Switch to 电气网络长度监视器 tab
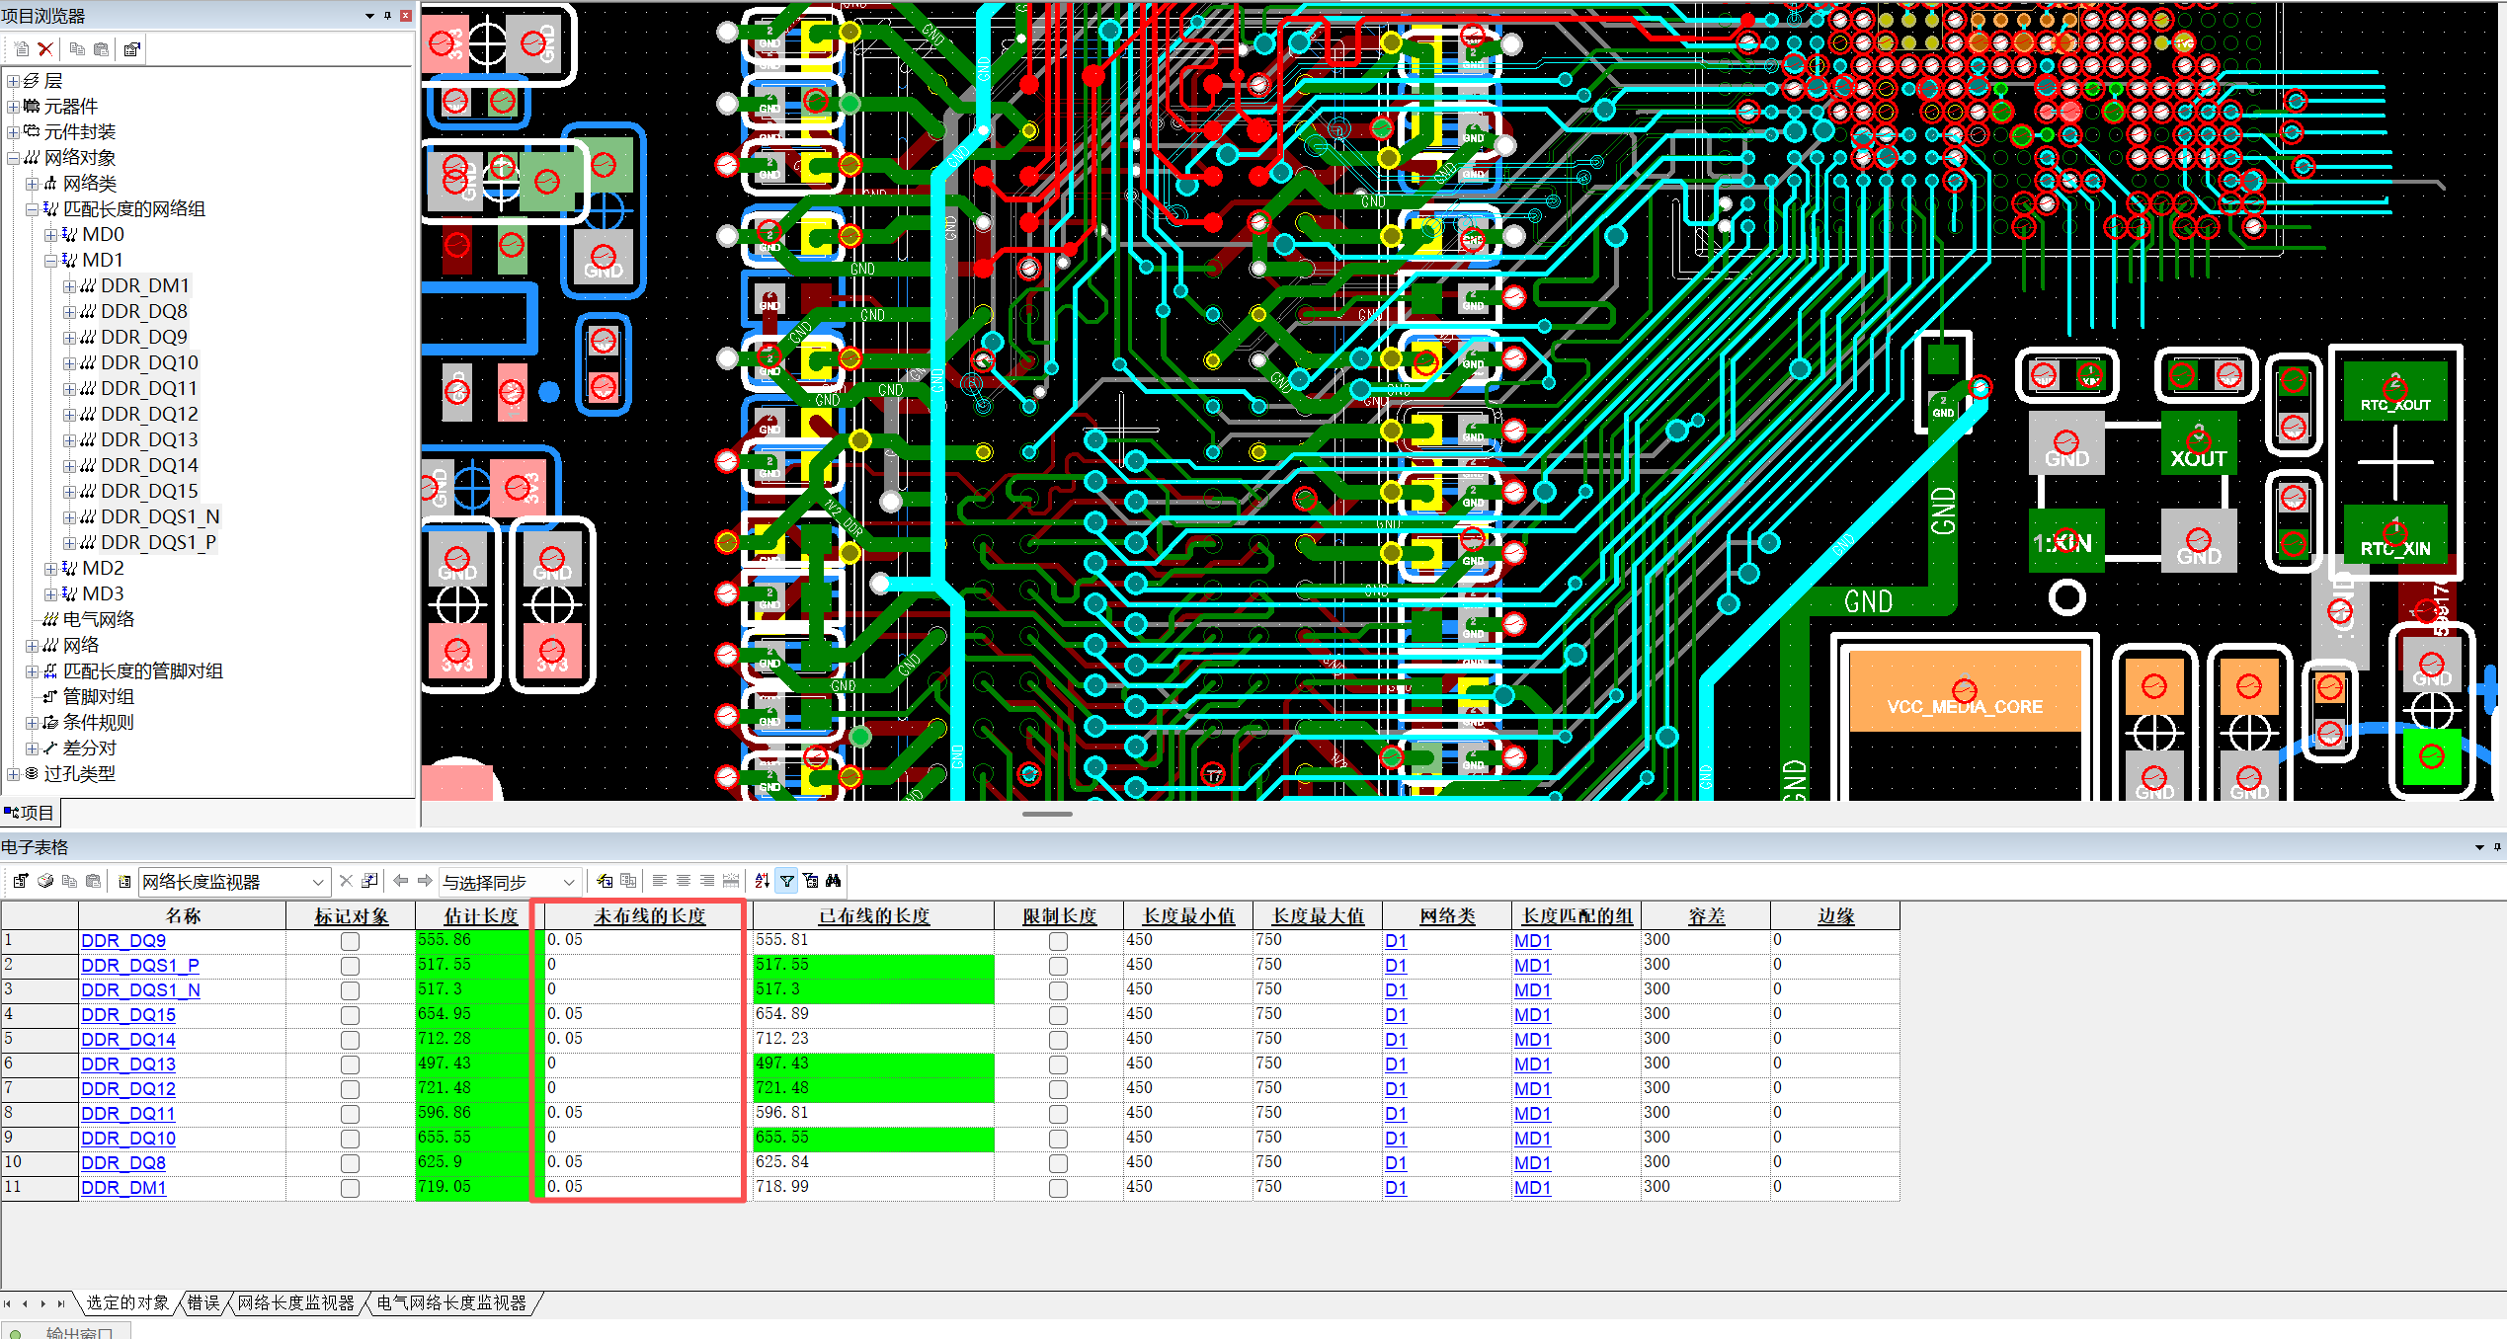 point(451,1302)
